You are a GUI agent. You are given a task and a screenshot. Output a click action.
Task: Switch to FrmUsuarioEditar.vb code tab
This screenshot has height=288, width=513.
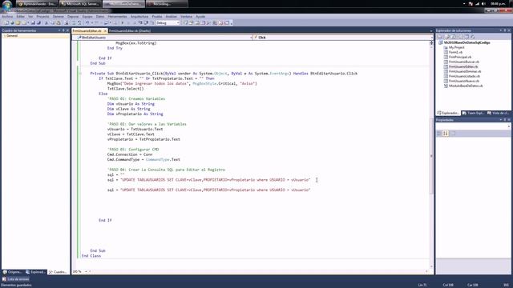tap(87, 30)
